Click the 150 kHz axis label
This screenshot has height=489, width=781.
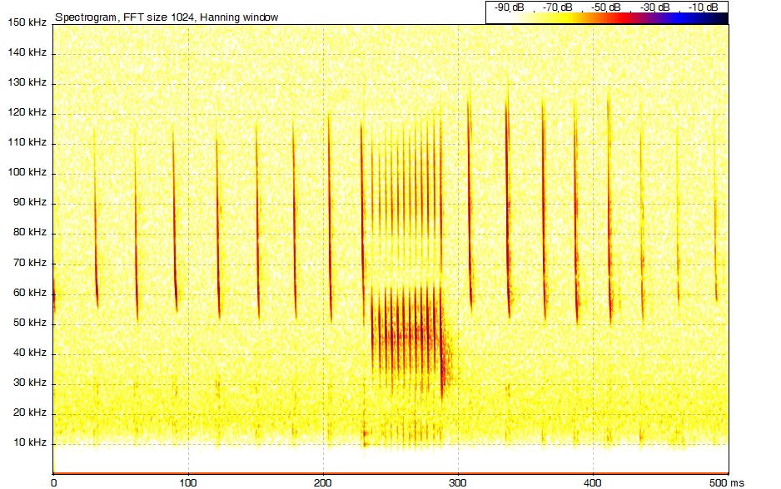pyautogui.click(x=27, y=22)
